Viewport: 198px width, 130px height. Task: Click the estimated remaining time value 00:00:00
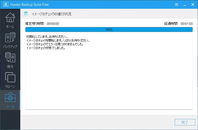point(53,24)
